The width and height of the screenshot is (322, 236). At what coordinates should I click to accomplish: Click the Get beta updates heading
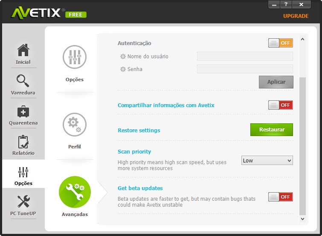(x=140, y=188)
